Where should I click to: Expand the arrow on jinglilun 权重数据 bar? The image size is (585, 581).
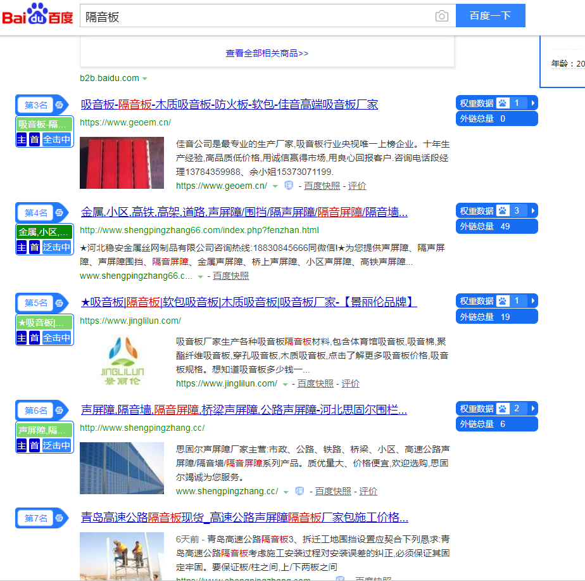[x=533, y=300]
